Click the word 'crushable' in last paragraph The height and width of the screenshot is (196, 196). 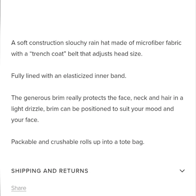coord(64,142)
